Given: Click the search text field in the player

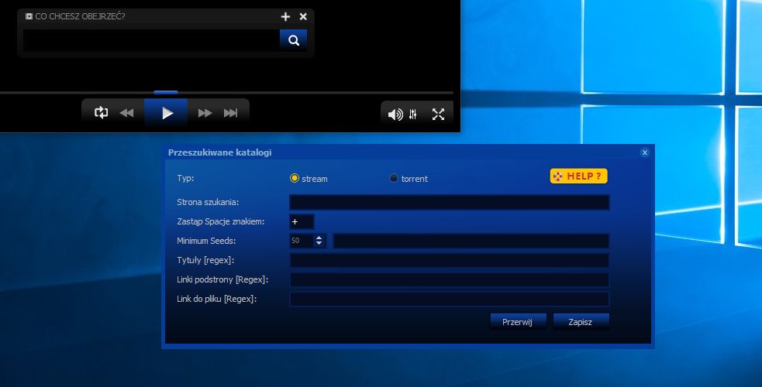Looking at the screenshot, I should (x=151, y=40).
